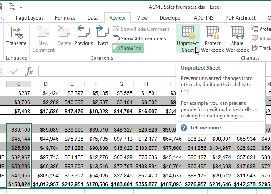
Task: Click the New Comment icon
Action: pos(43,31)
